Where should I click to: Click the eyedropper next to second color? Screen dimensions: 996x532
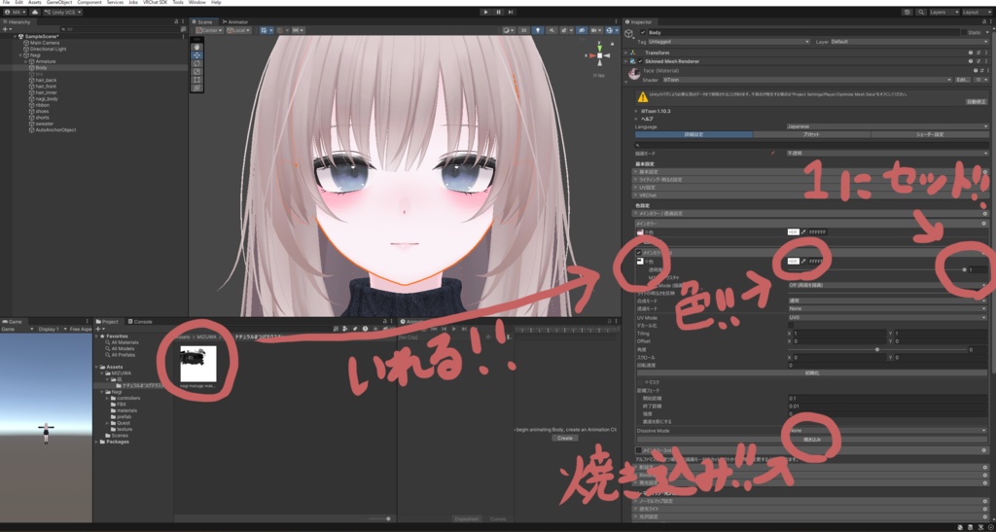[802, 261]
